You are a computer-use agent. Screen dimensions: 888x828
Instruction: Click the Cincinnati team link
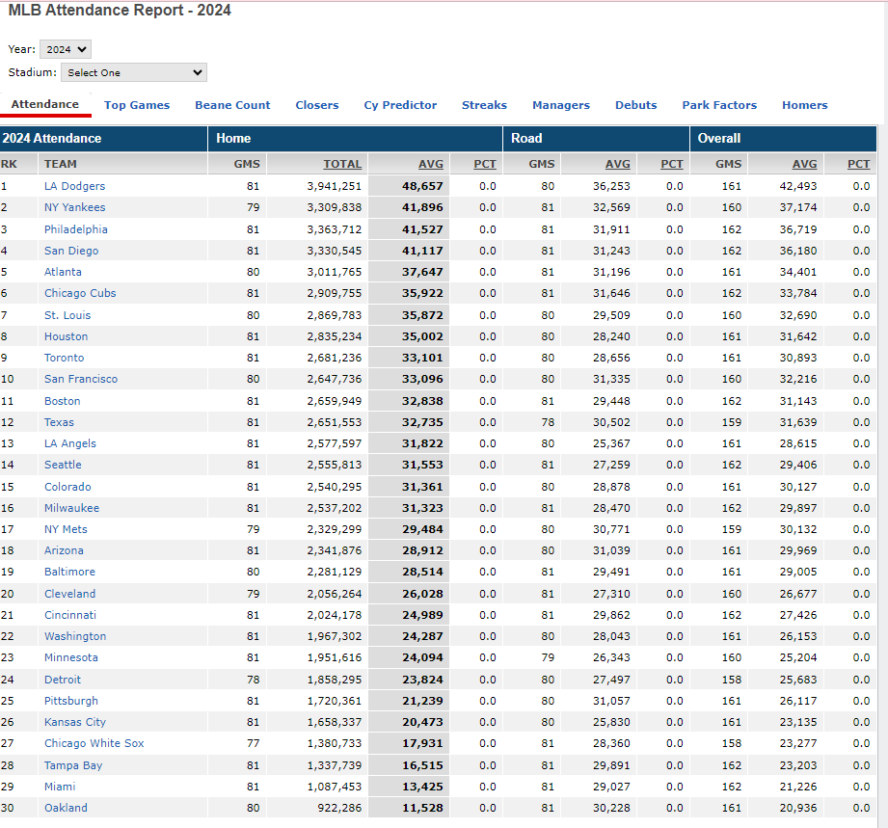(70, 615)
